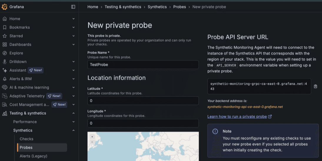Collapse the Testing & synthetics section chevron
The height and width of the screenshot is (161, 322).
(x=73, y=113)
